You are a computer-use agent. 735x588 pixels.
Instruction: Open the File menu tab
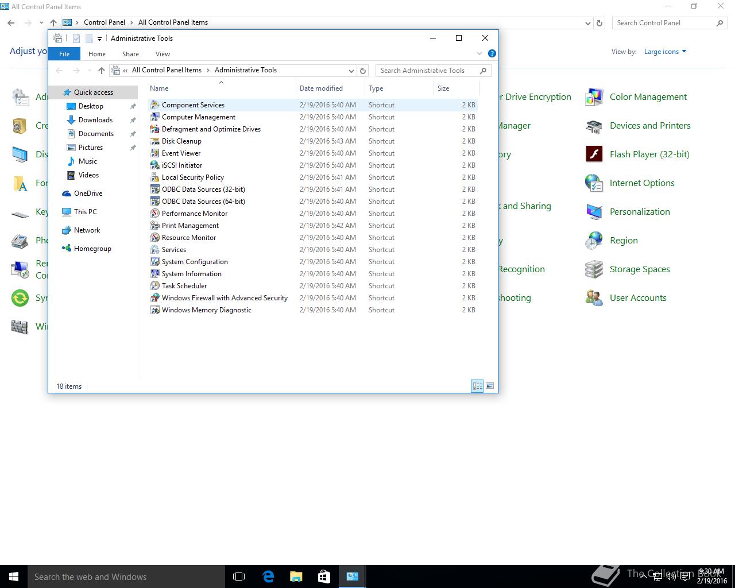(64, 54)
